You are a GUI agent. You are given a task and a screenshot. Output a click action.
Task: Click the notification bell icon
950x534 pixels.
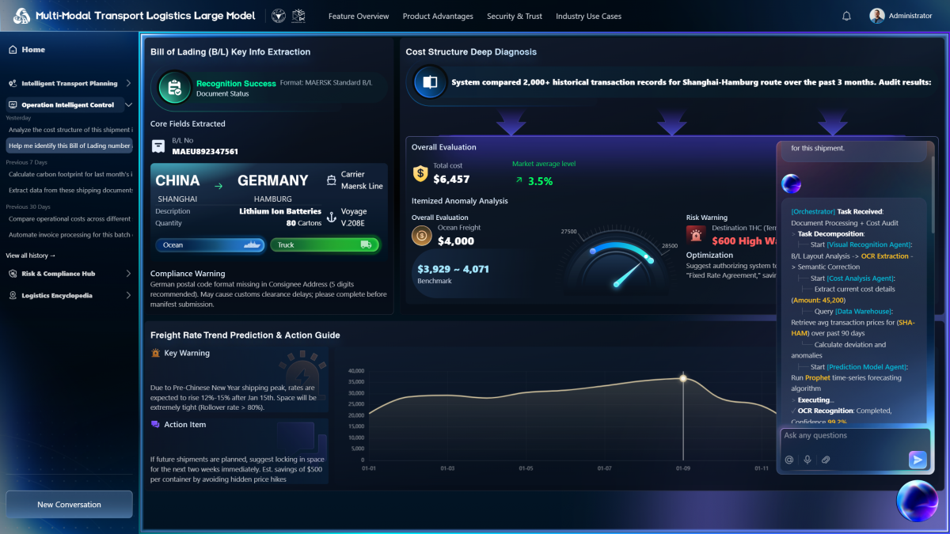(846, 16)
